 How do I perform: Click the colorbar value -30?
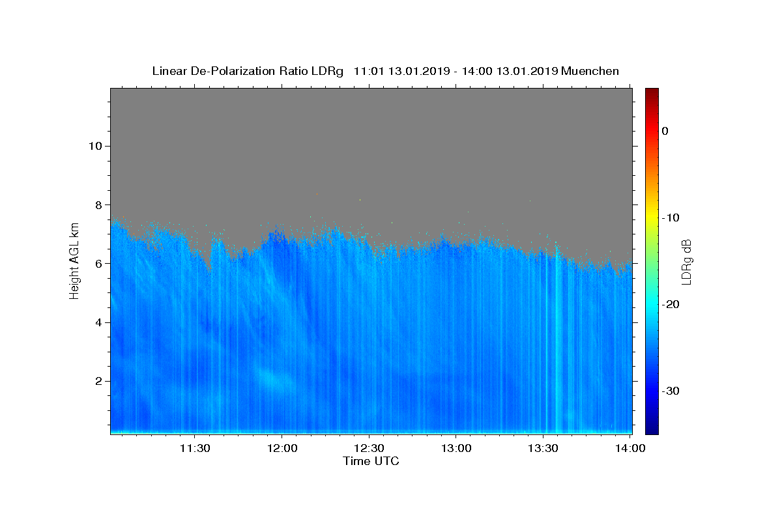(x=671, y=391)
